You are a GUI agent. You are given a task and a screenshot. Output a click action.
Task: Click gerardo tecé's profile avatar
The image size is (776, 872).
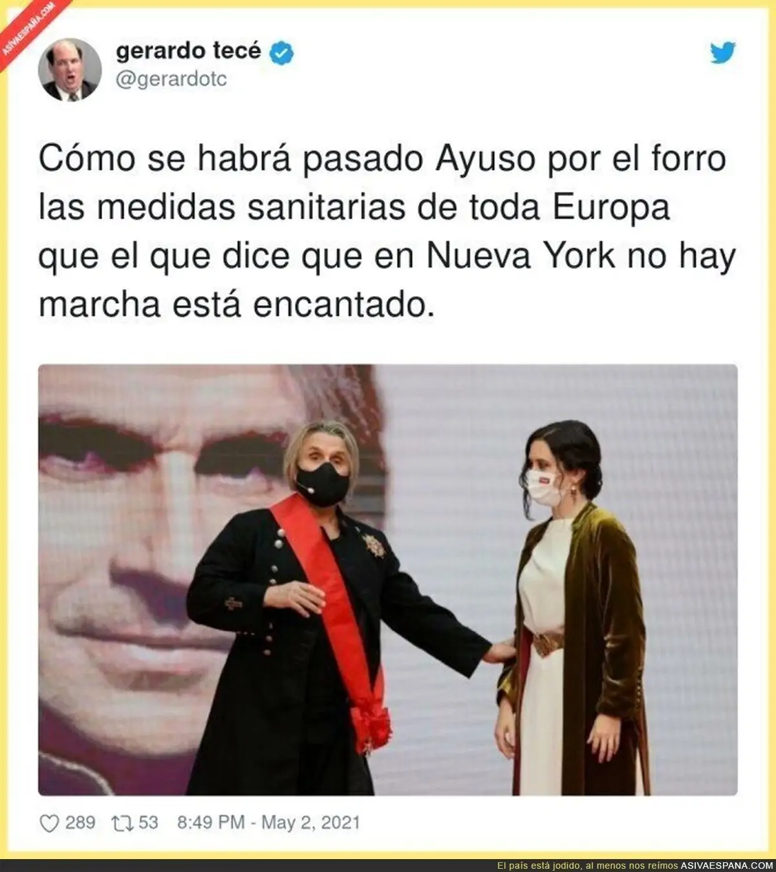(70, 69)
